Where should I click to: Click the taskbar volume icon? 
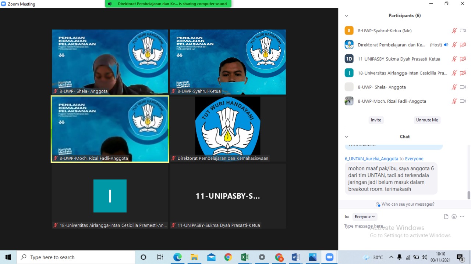coord(424,257)
